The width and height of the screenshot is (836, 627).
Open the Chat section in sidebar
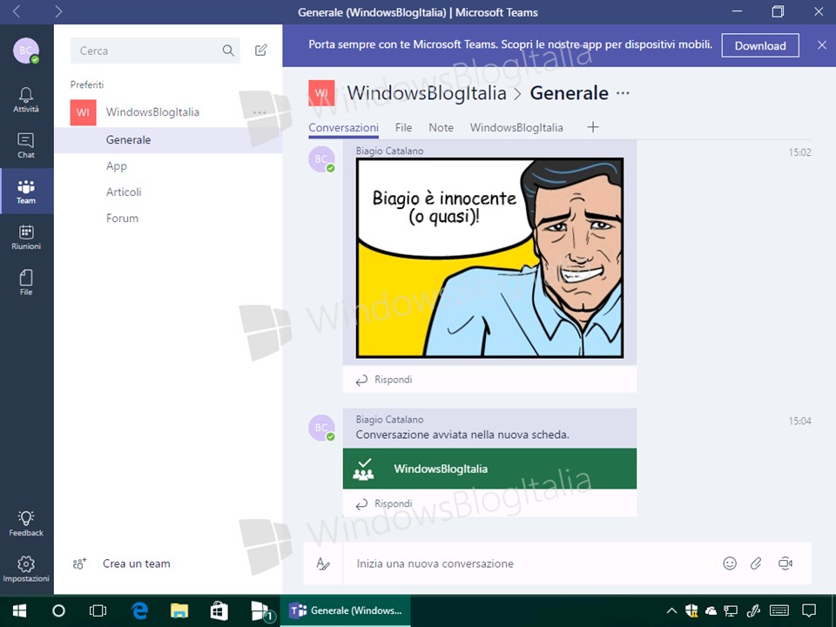[26, 145]
